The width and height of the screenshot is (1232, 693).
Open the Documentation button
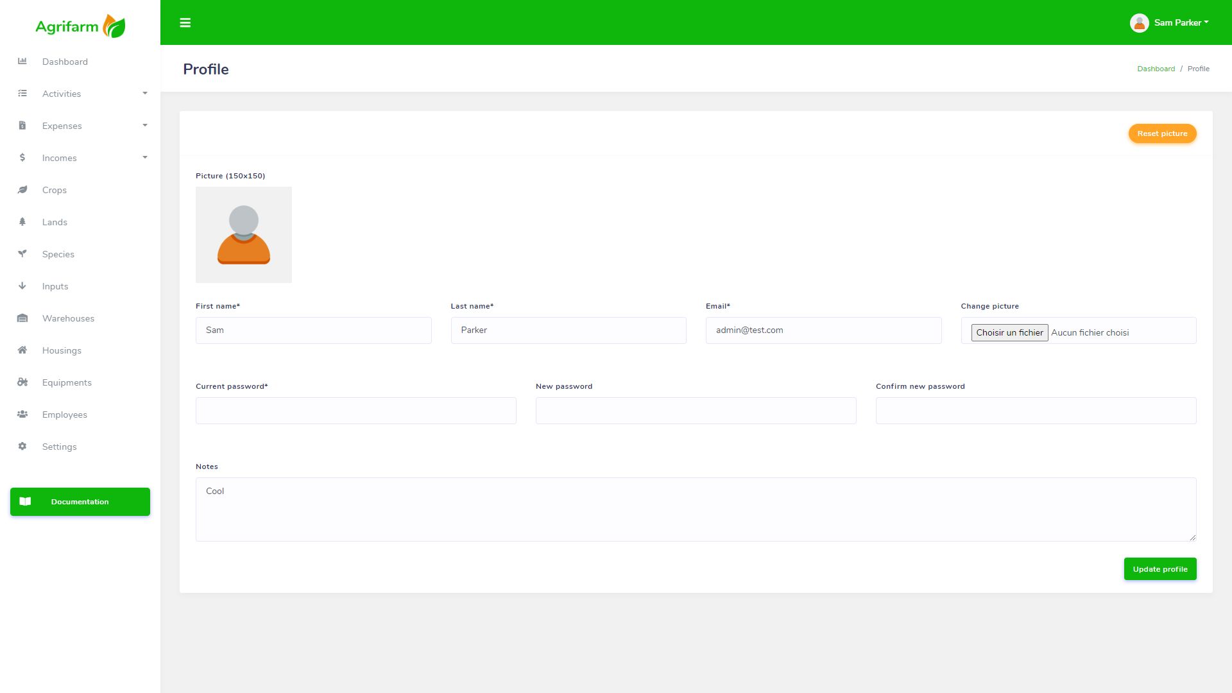(80, 502)
